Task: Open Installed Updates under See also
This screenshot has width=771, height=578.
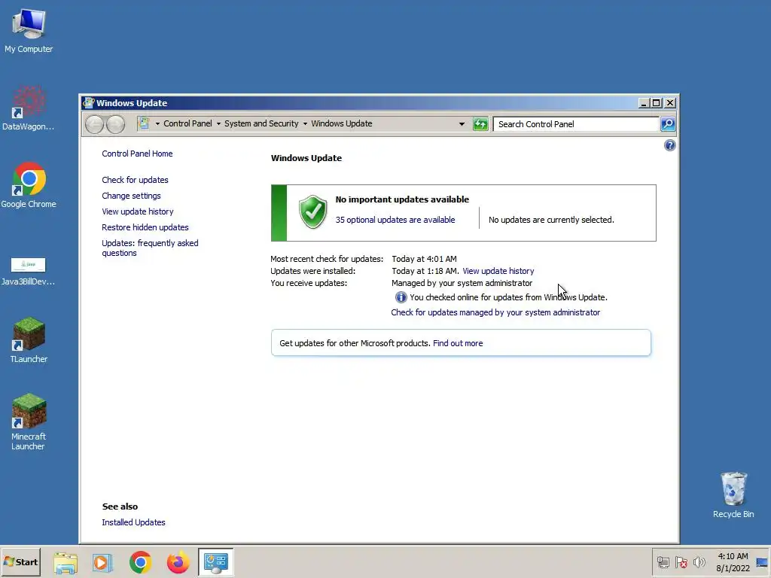Action: [133, 522]
